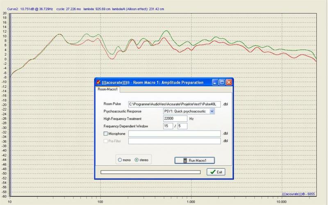This screenshot has height=205, width=328.
Task: Click the Pre-Filter file path field
Action: pyautogui.click(x=175, y=141)
